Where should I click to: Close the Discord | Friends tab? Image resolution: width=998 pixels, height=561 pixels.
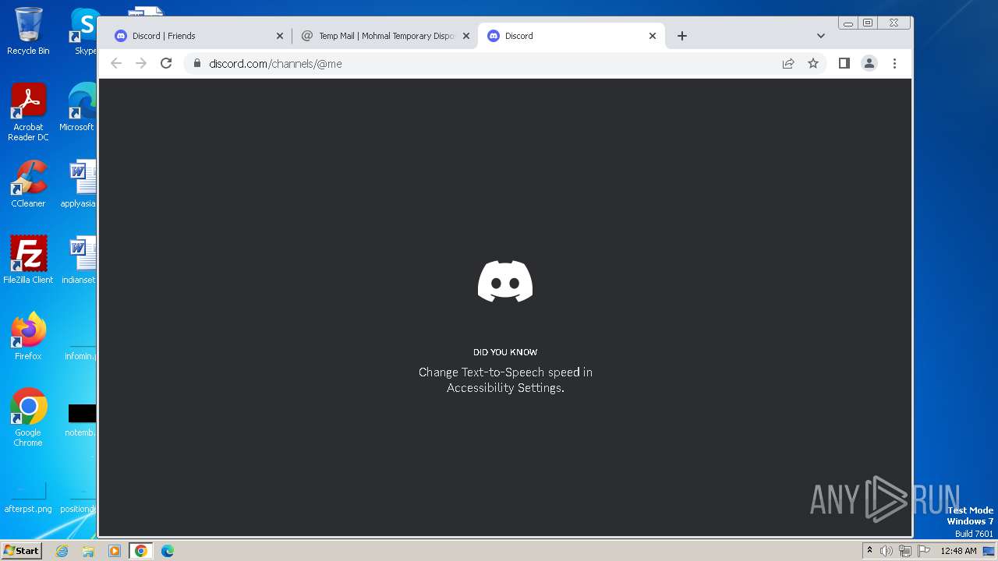tap(280, 36)
